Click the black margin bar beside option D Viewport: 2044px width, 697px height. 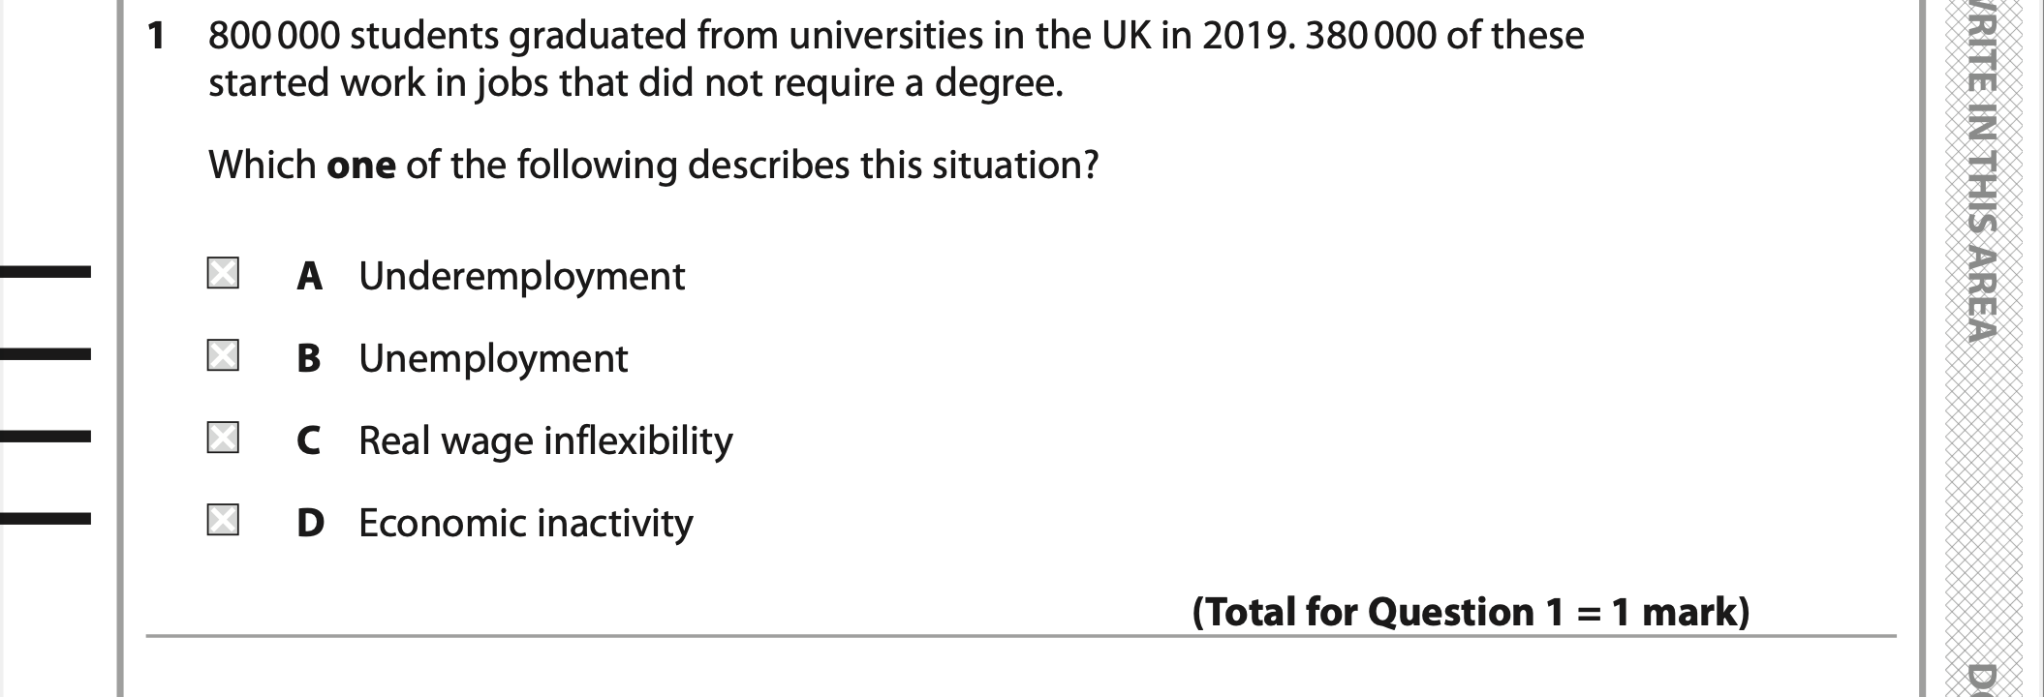(46, 520)
